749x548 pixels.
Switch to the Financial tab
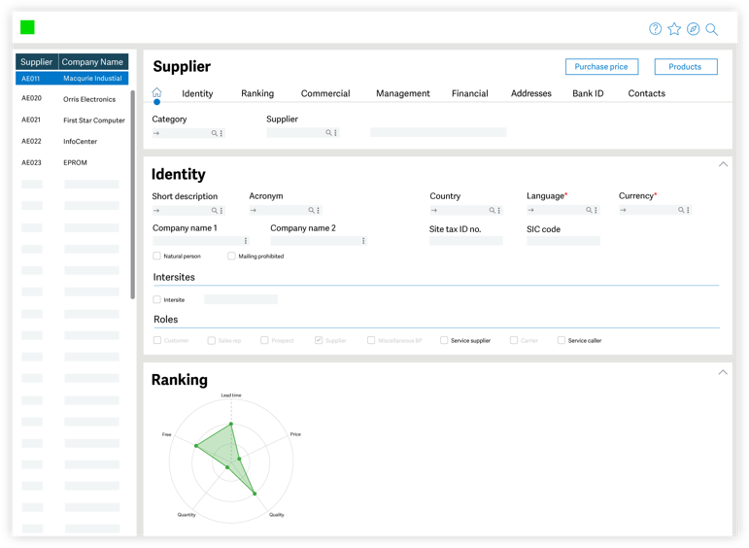point(469,94)
